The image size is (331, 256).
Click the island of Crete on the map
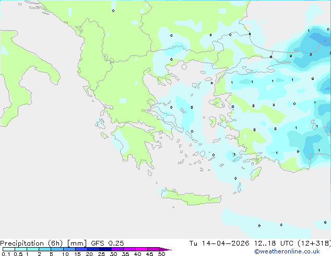click(x=191, y=197)
